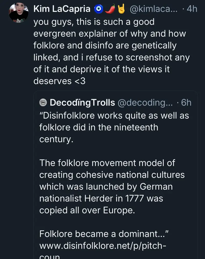
Task: Tap the "copied all over Europe." line
Action: click(87, 210)
